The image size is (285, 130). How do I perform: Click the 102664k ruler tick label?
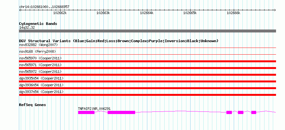click(147, 13)
